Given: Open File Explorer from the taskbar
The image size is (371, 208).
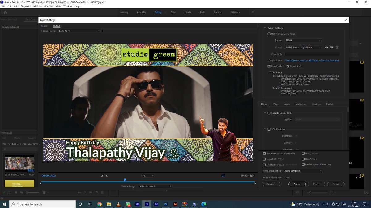Looking at the screenshot, I should pos(109,204).
